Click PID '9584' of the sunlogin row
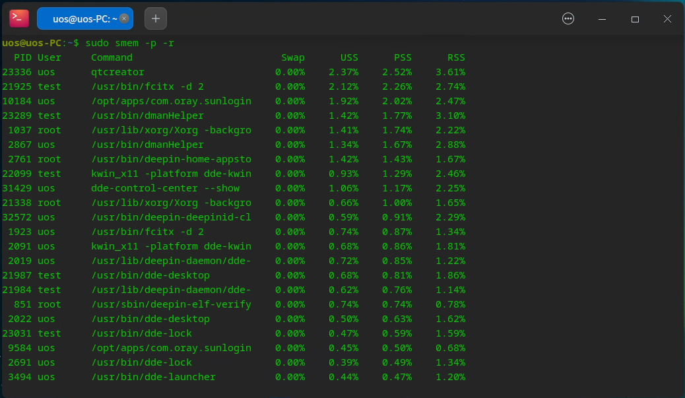685x398 pixels. click(x=20, y=348)
